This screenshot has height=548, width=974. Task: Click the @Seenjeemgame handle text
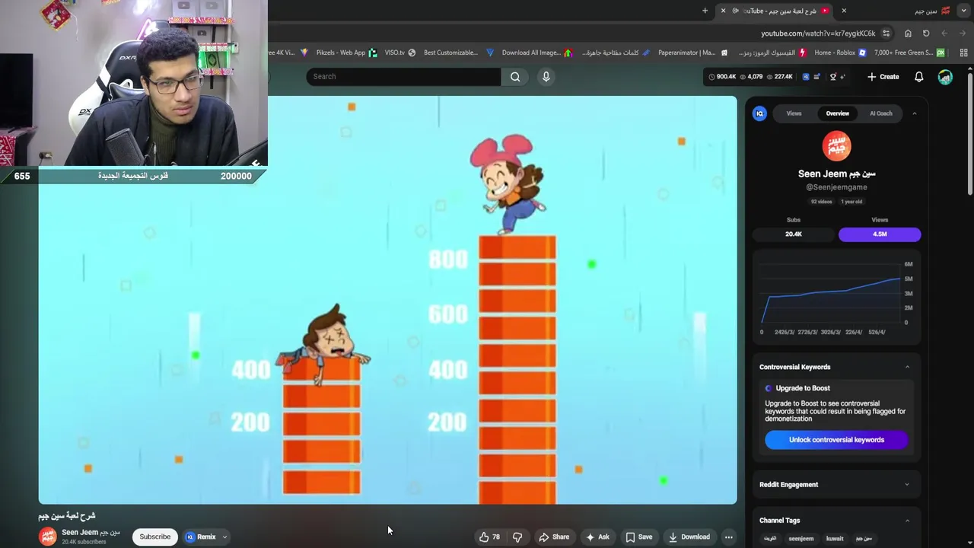tap(836, 187)
